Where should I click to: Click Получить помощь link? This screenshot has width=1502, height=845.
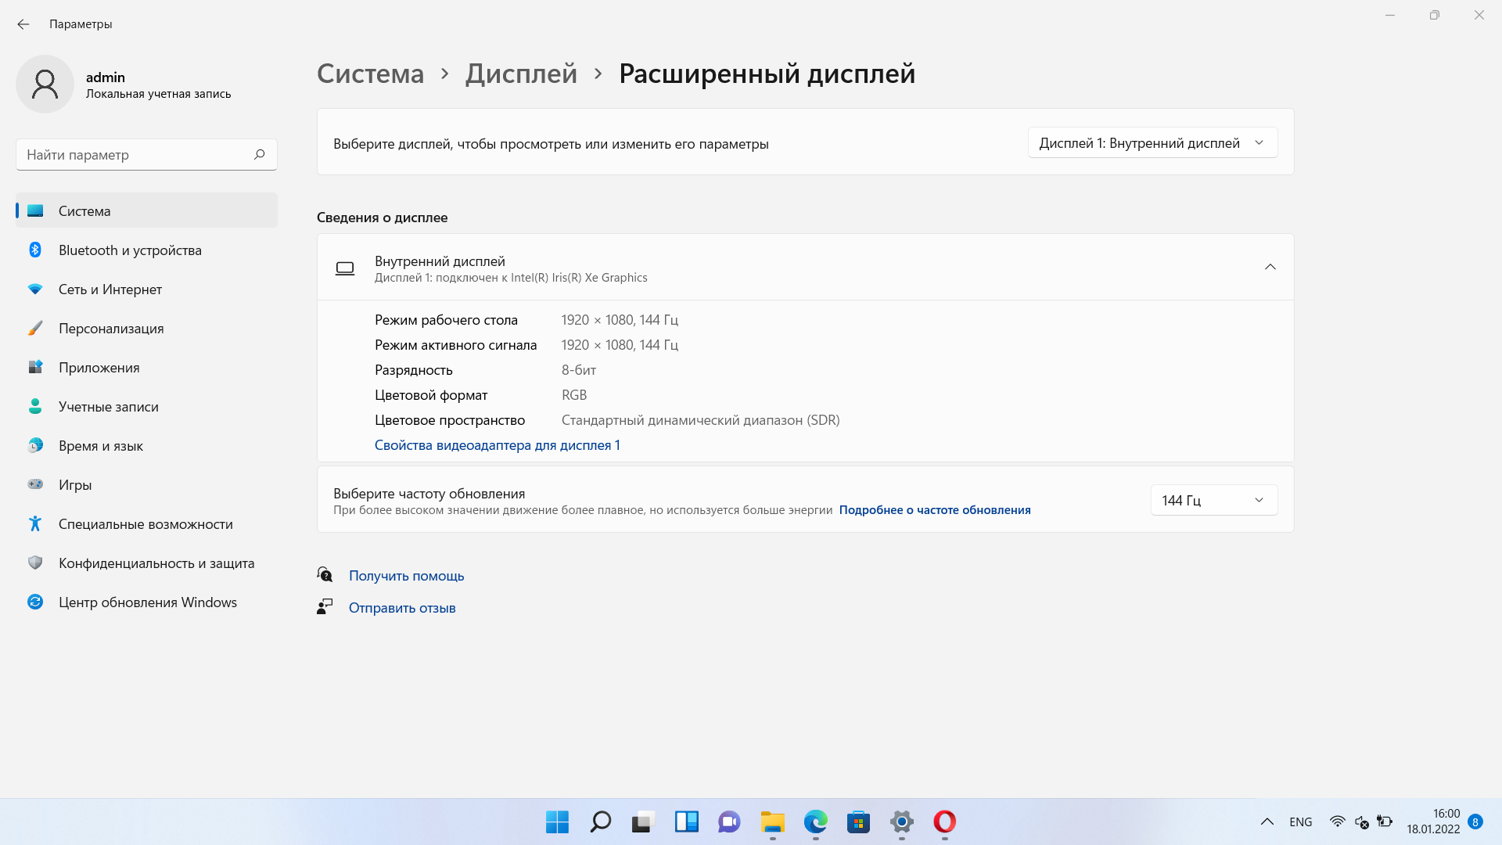coord(406,576)
